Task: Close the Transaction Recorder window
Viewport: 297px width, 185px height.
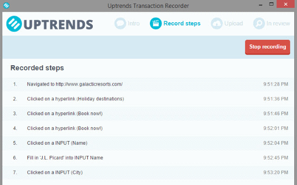Action: 286,4
